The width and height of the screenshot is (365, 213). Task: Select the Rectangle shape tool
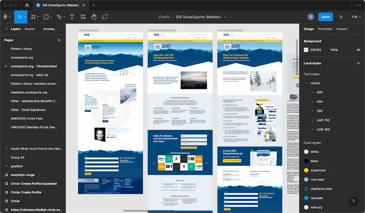[x=46, y=17]
